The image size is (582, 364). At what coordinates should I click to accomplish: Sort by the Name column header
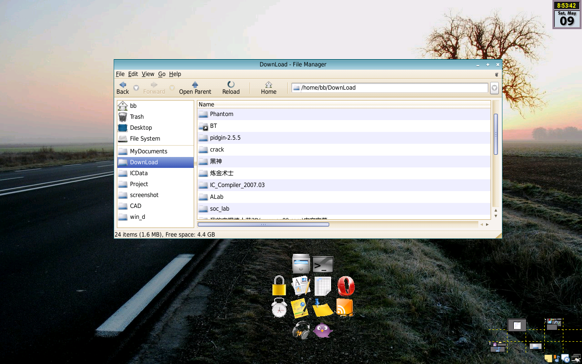click(344, 104)
